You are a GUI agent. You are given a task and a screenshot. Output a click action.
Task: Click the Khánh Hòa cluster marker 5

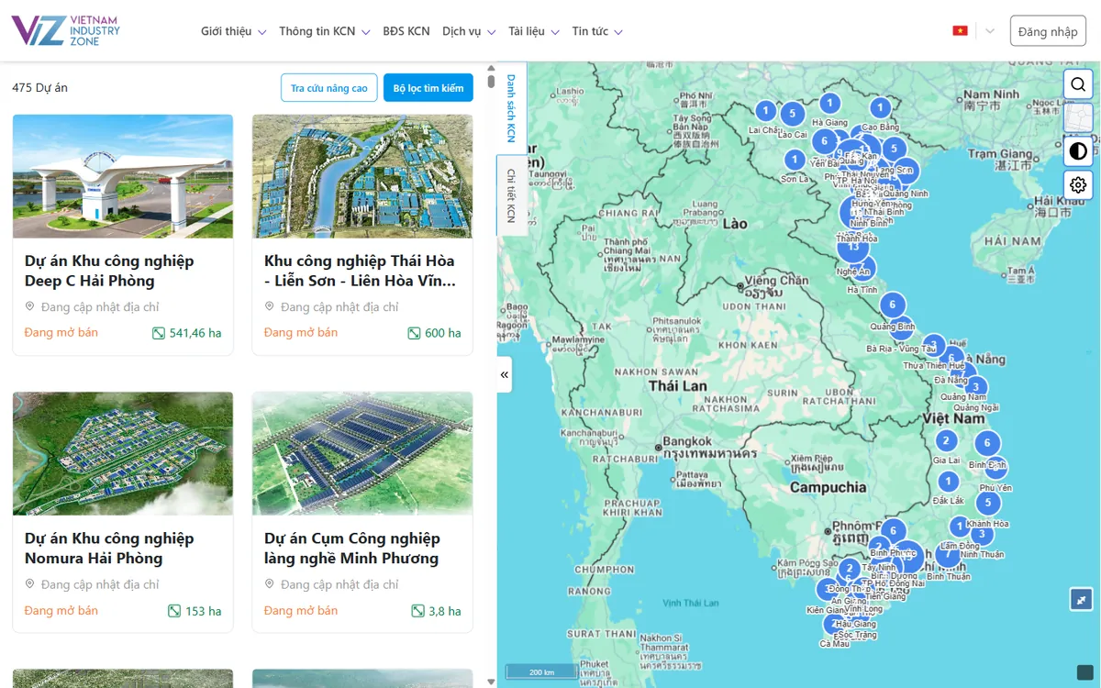987,504
